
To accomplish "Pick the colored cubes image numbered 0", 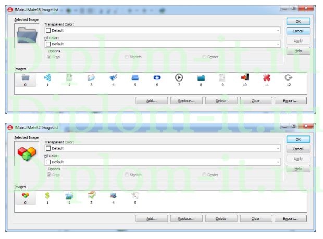I will click(x=25, y=195).
